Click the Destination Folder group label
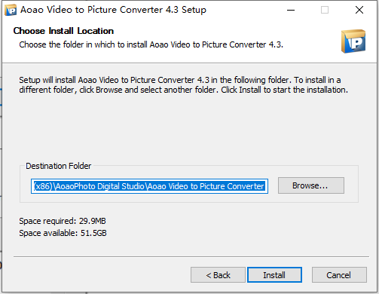The width and height of the screenshot is (379, 294). click(x=59, y=166)
